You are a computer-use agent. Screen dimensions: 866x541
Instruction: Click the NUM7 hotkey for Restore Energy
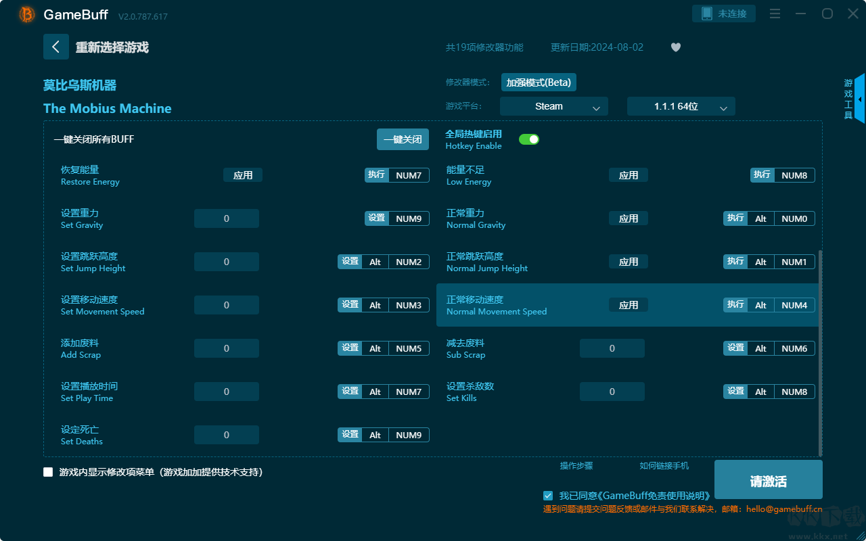click(x=409, y=175)
